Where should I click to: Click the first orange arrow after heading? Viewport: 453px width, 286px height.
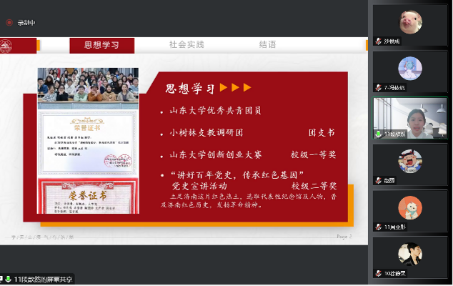(x=224, y=88)
